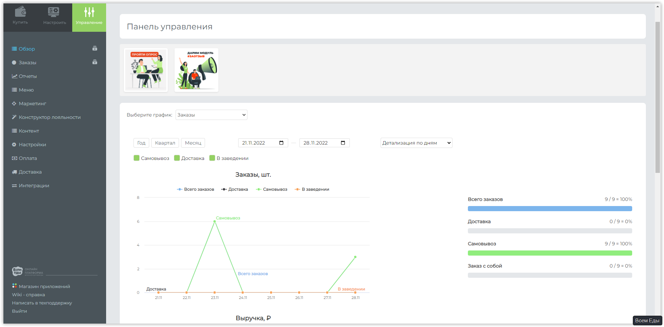Click the lock icon next to Заказы
Screen dimensions: 664x327
tap(95, 62)
